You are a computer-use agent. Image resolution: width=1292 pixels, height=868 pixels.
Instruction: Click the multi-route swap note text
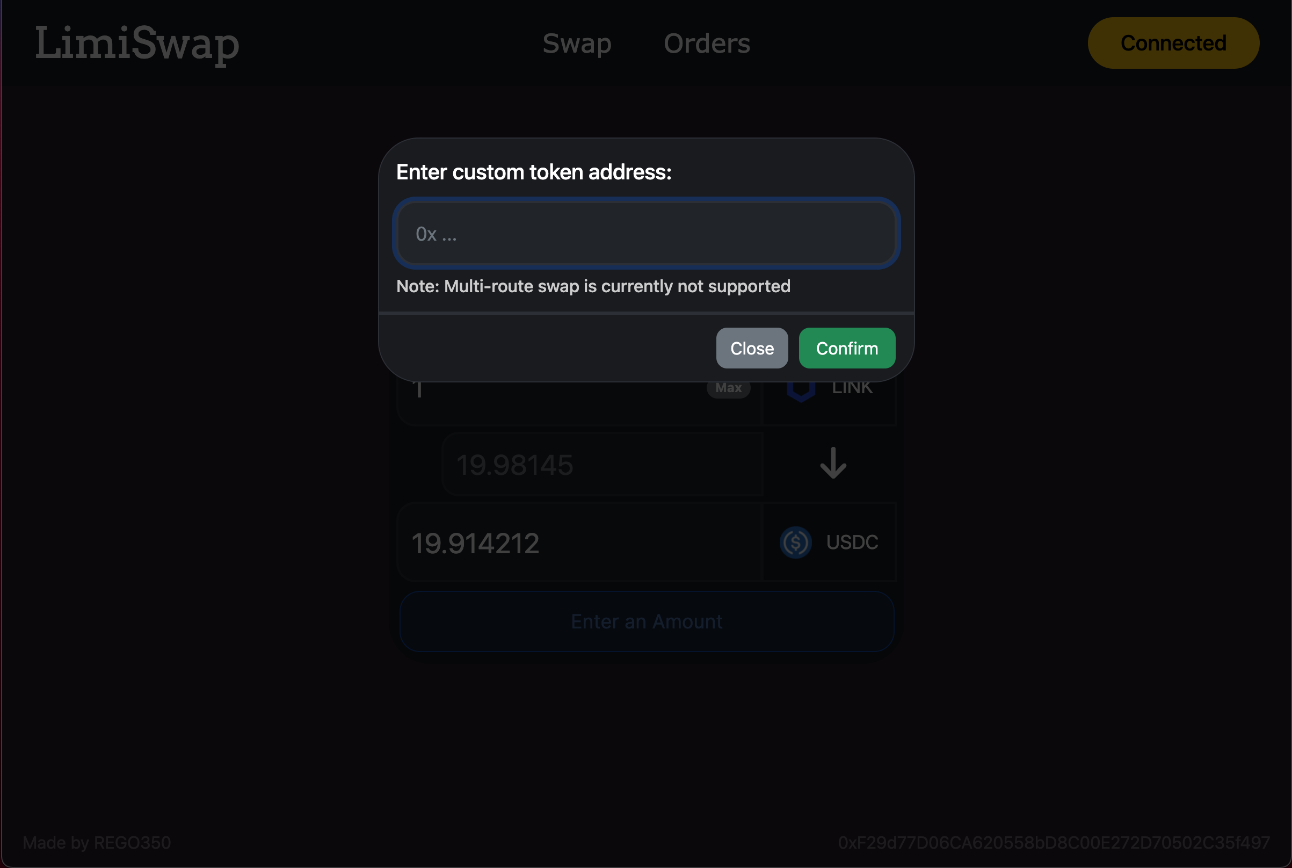pyautogui.click(x=593, y=286)
